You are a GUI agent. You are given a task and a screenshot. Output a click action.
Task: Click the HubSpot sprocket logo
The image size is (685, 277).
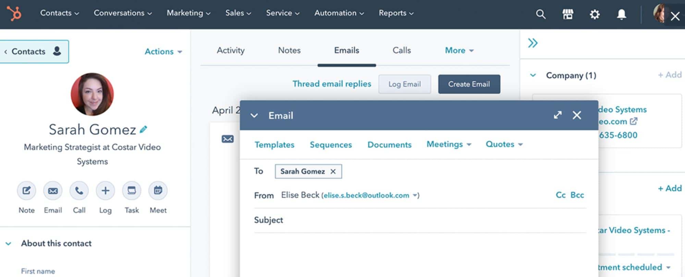point(14,14)
